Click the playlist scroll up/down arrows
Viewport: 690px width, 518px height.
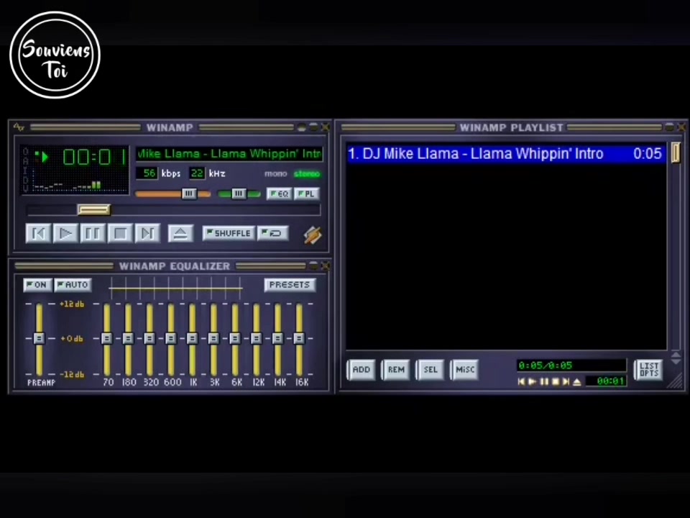click(x=676, y=358)
